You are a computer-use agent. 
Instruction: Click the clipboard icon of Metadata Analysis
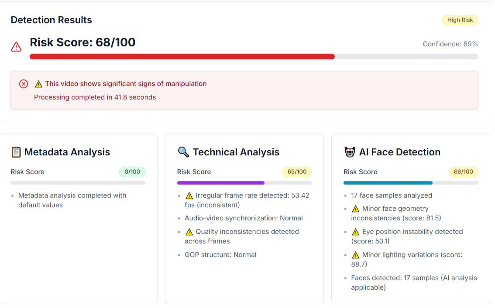tap(16, 152)
